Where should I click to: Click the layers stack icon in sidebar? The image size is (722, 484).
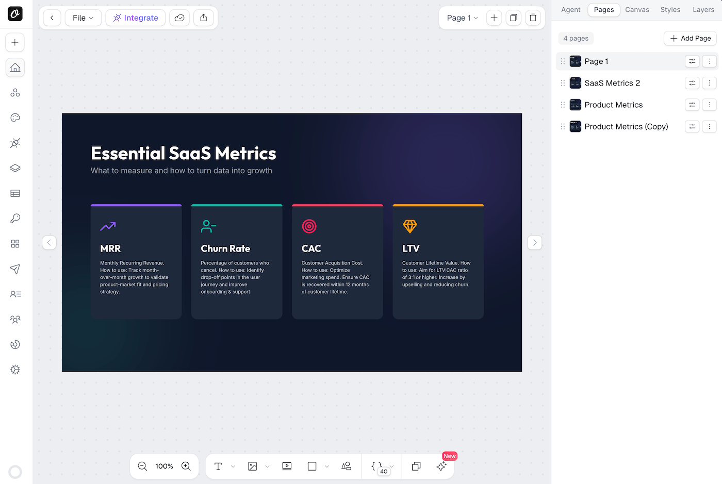point(15,168)
